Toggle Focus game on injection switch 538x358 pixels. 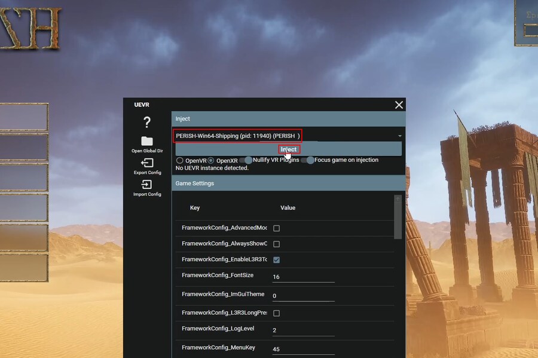point(307,160)
